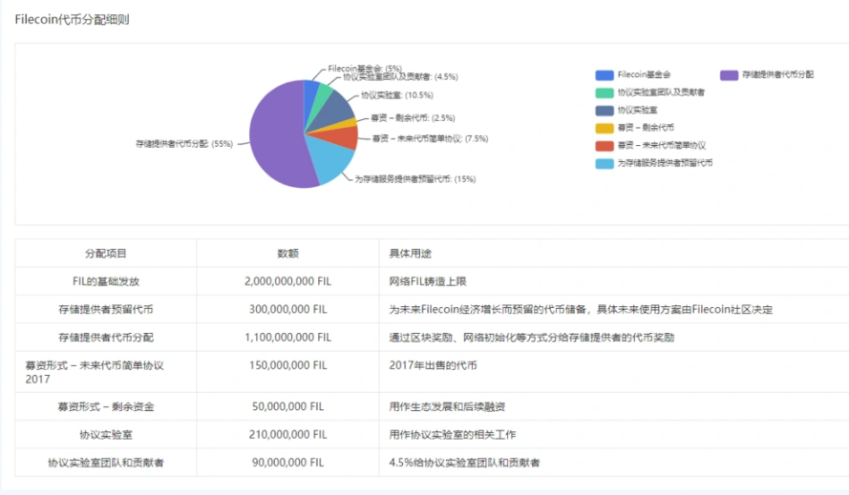Select the 协议实验室 table row cell
Screen dimensions: 849x495
pyautogui.click(x=106, y=435)
